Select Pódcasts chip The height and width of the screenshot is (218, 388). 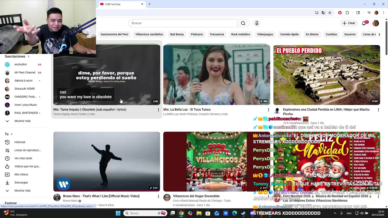point(197,35)
